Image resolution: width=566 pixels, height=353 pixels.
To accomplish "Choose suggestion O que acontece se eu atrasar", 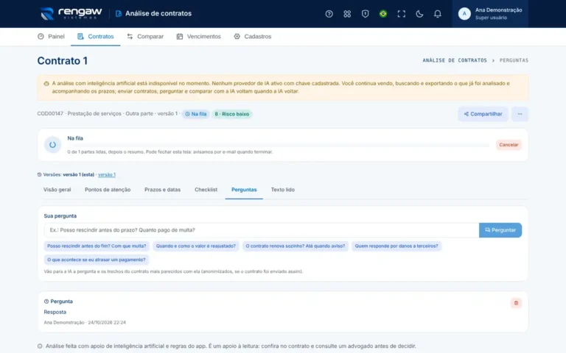I will 97,260.
